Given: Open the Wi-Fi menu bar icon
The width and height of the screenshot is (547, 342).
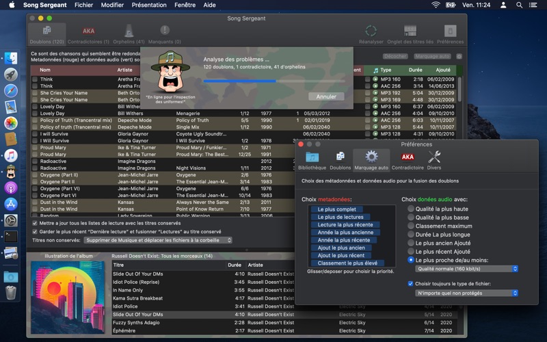Looking at the screenshot, I should coord(436,5).
